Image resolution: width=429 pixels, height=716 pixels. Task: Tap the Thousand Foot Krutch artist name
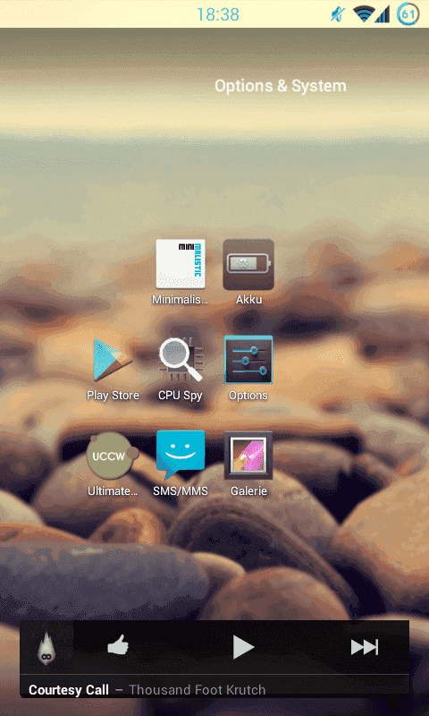coord(197,689)
